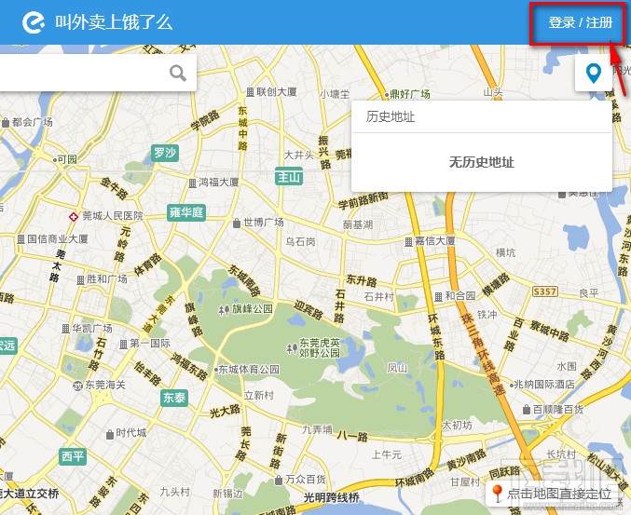
Task: Click the 主山 green area label
Action: 289,177
